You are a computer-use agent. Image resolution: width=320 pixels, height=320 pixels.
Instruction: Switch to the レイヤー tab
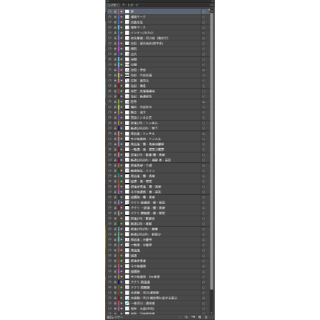click(113, 5)
